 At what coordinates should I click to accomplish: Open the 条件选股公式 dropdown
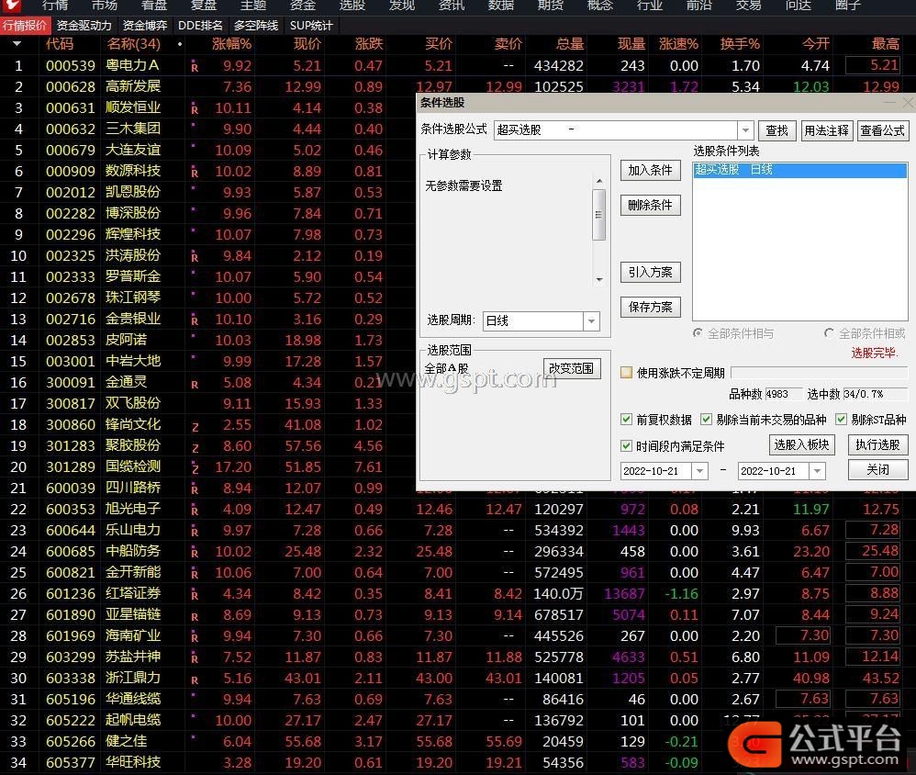(745, 129)
